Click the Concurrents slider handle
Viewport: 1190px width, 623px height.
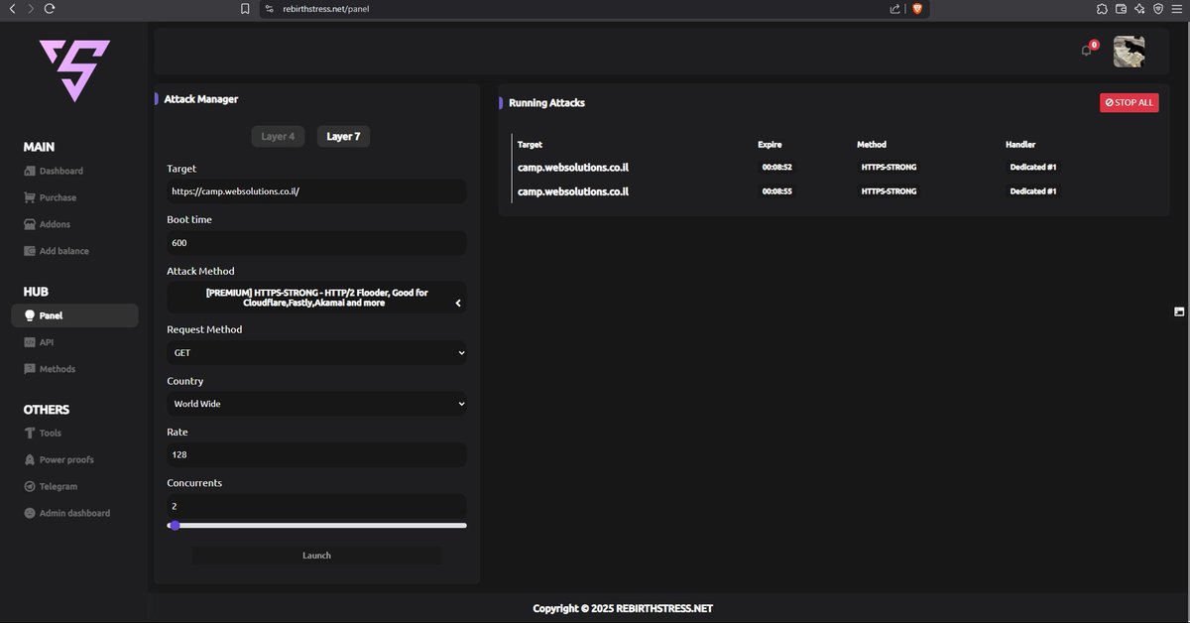click(175, 525)
